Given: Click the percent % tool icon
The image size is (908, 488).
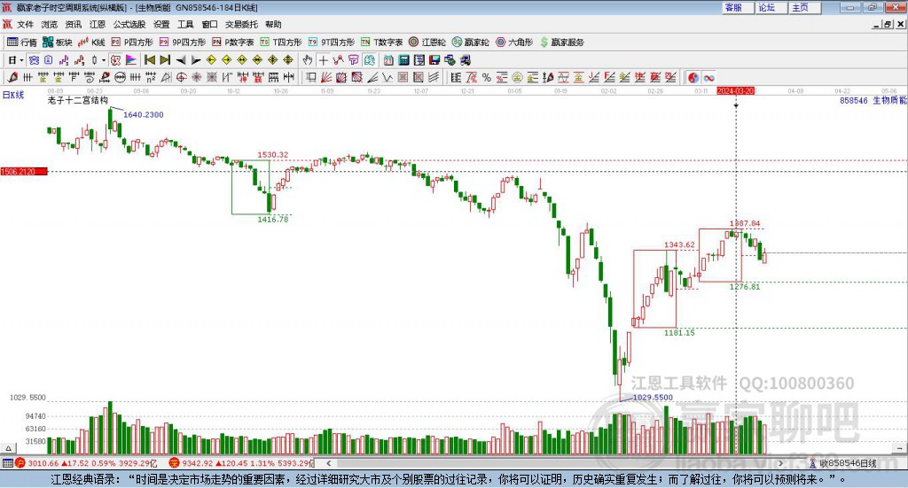Looking at the screenshot, I should pos(487,77).
